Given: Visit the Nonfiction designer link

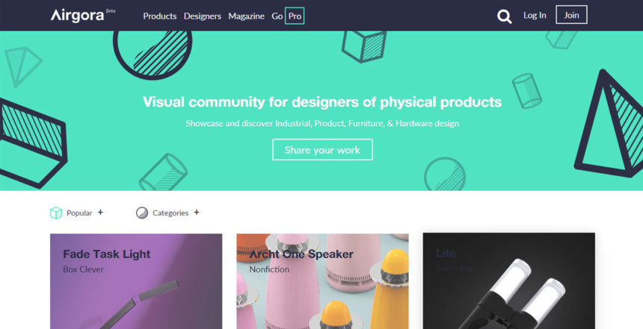Looking at the screenshot, I should pos(269,269).
